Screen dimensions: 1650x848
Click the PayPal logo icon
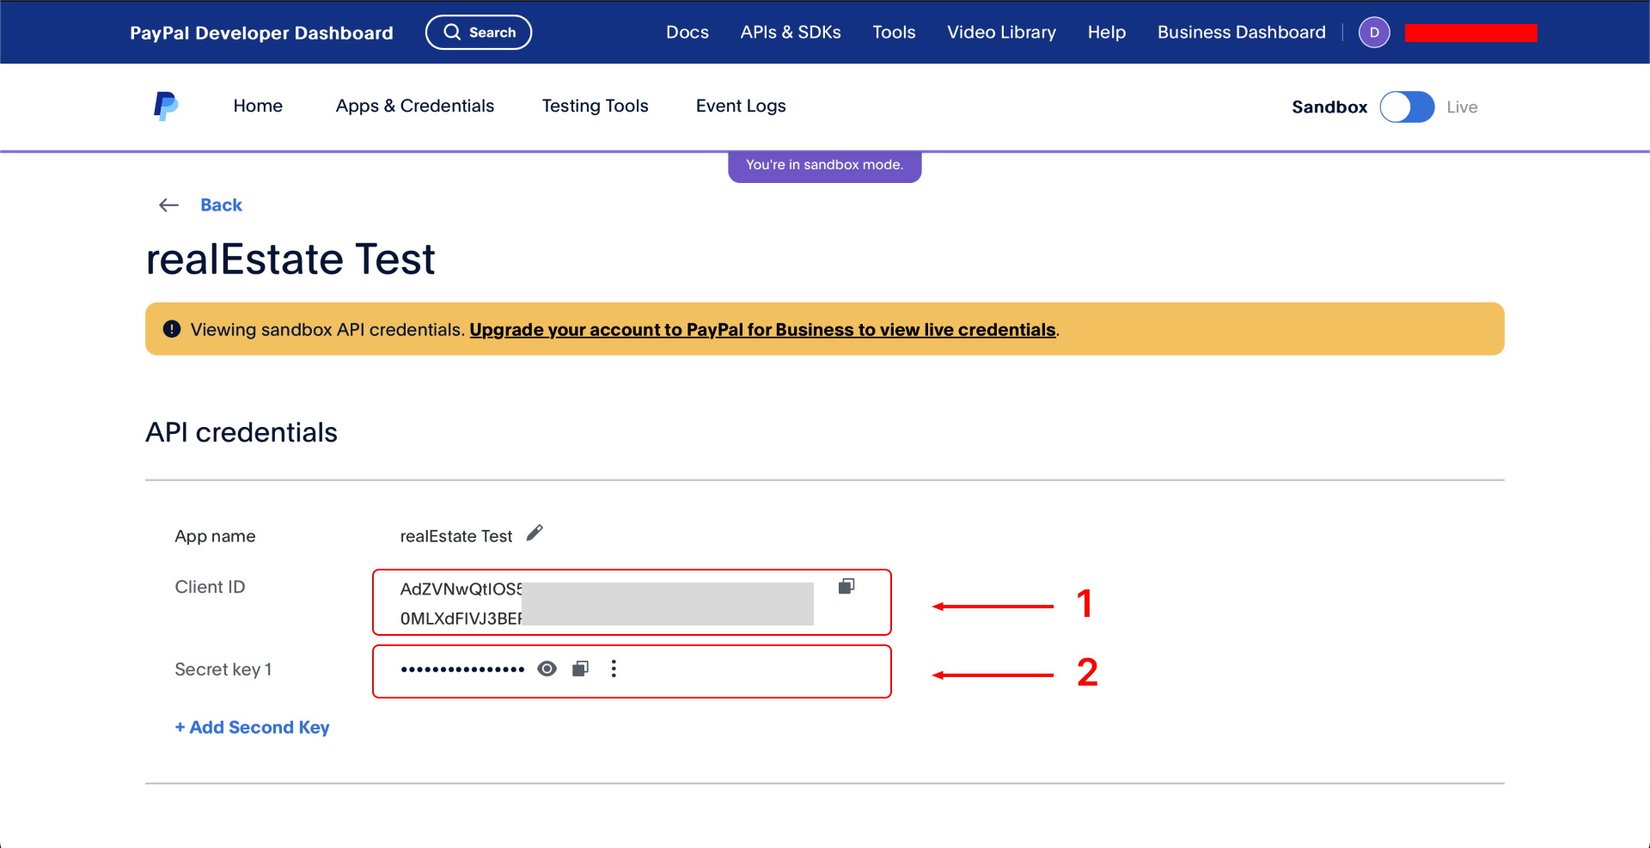[x=166, y=107]
